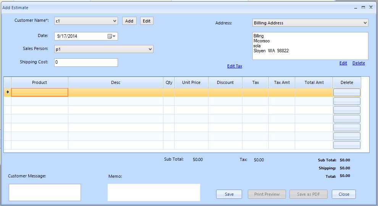
Task: Click the Total Amt column header
Action: 314,82
